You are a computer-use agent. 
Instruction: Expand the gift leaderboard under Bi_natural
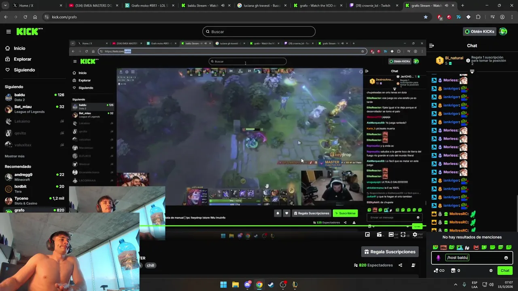tap(472, 72)
